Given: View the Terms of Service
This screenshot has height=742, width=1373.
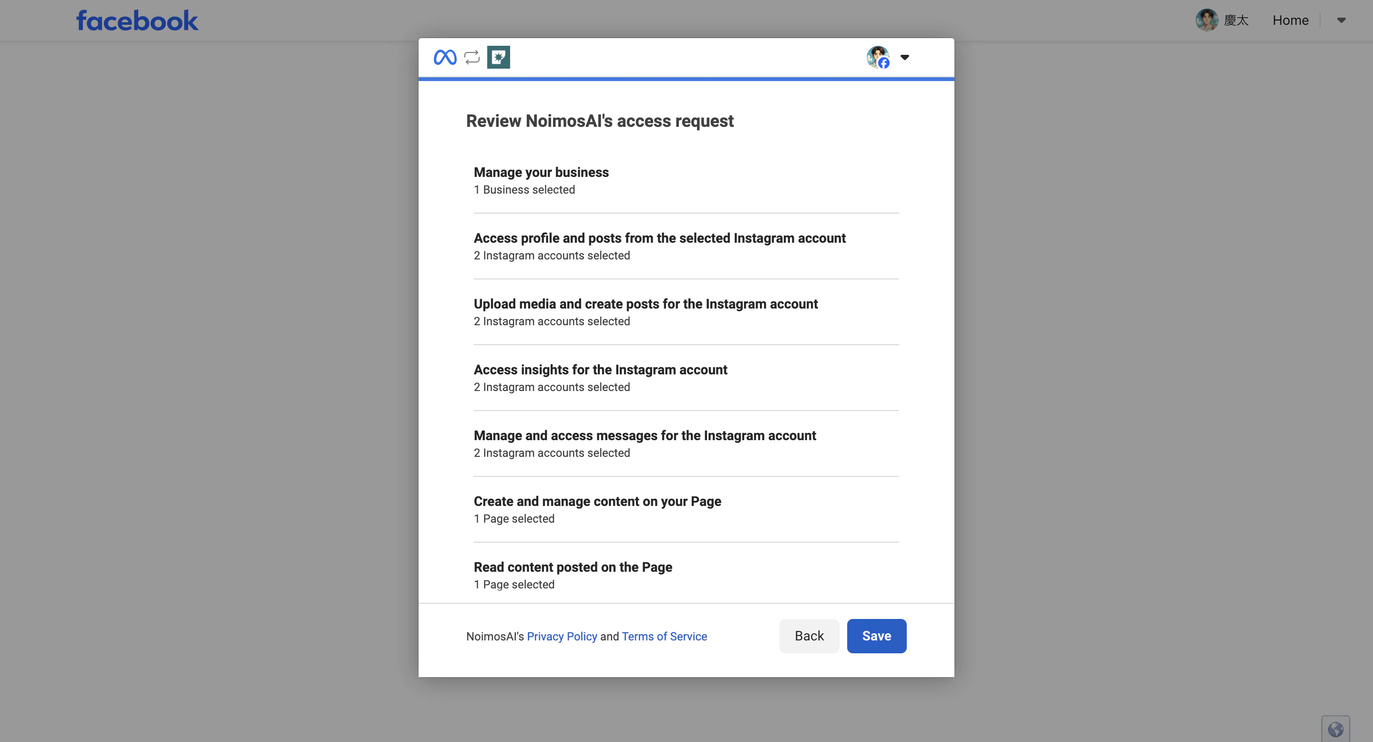Looking at the screenshot, I should pyautogui.click(x=664, y=636).
